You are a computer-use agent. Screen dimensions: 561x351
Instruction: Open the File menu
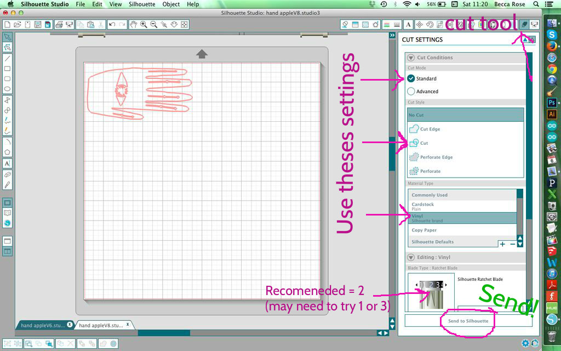(x=81, y=4)
